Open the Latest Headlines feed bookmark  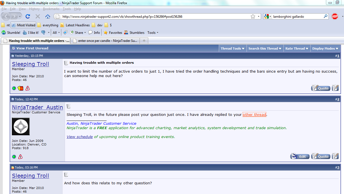[75, 25]
